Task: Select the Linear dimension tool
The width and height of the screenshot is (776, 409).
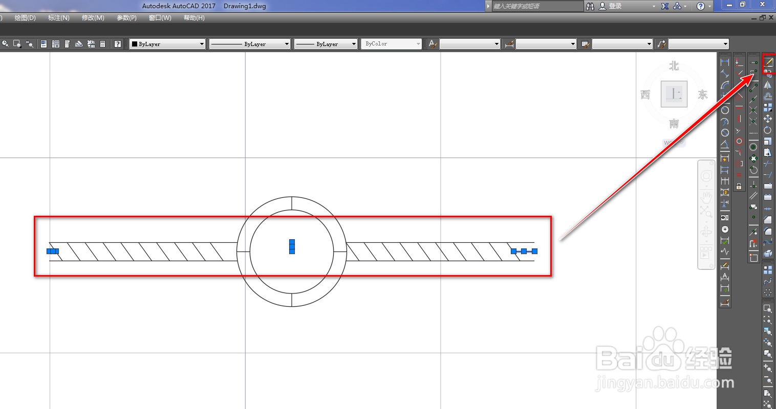Action: coord(725,62)
